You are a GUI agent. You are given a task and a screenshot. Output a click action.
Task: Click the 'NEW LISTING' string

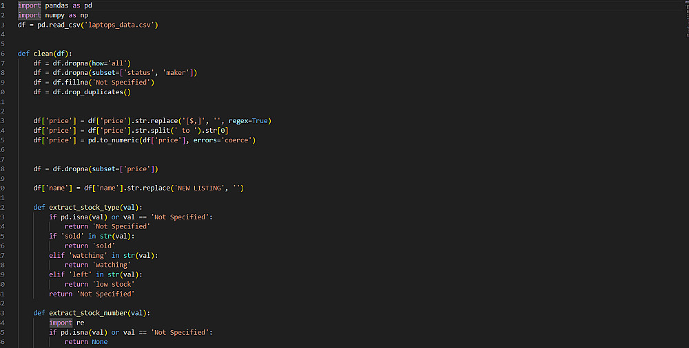click(x=200, y=188)
